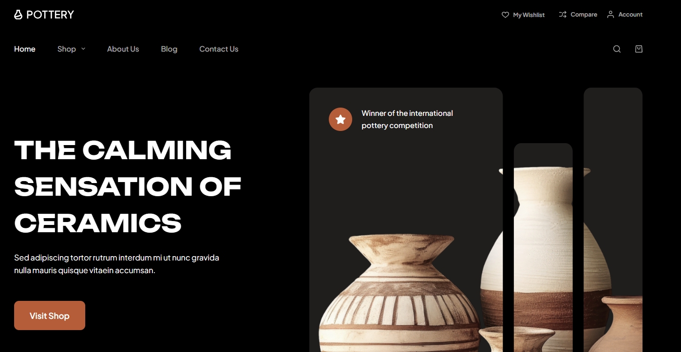Click the Visit Shop button
Screen dimensions: 681x352
[x=50, y=315]
